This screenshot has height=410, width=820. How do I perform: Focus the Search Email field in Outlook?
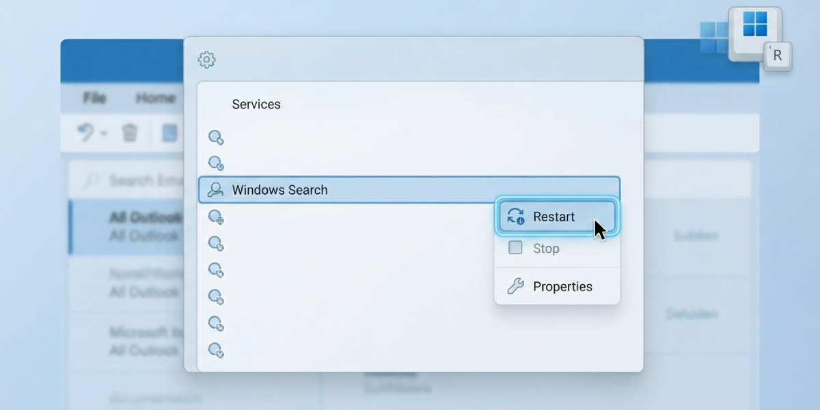126,180
